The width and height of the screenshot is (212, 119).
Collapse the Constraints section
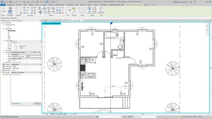[x=40, y=55]
